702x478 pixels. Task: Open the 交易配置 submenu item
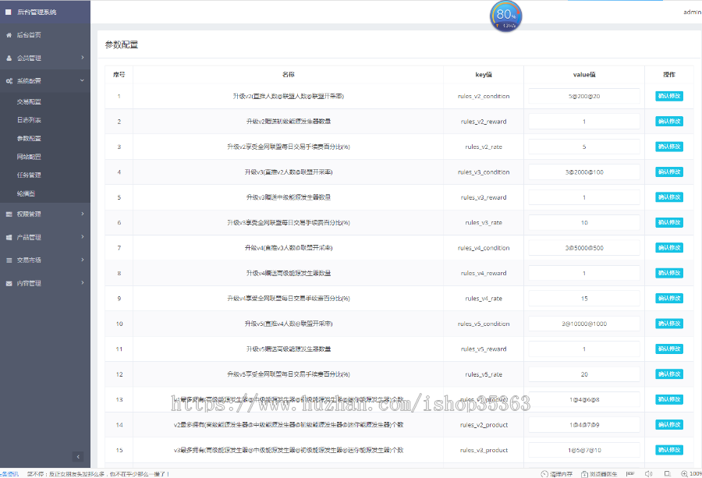(29, 102)
